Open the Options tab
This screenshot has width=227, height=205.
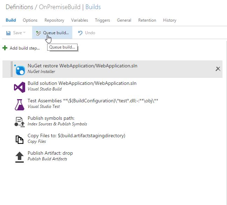[x=30, y=20]
